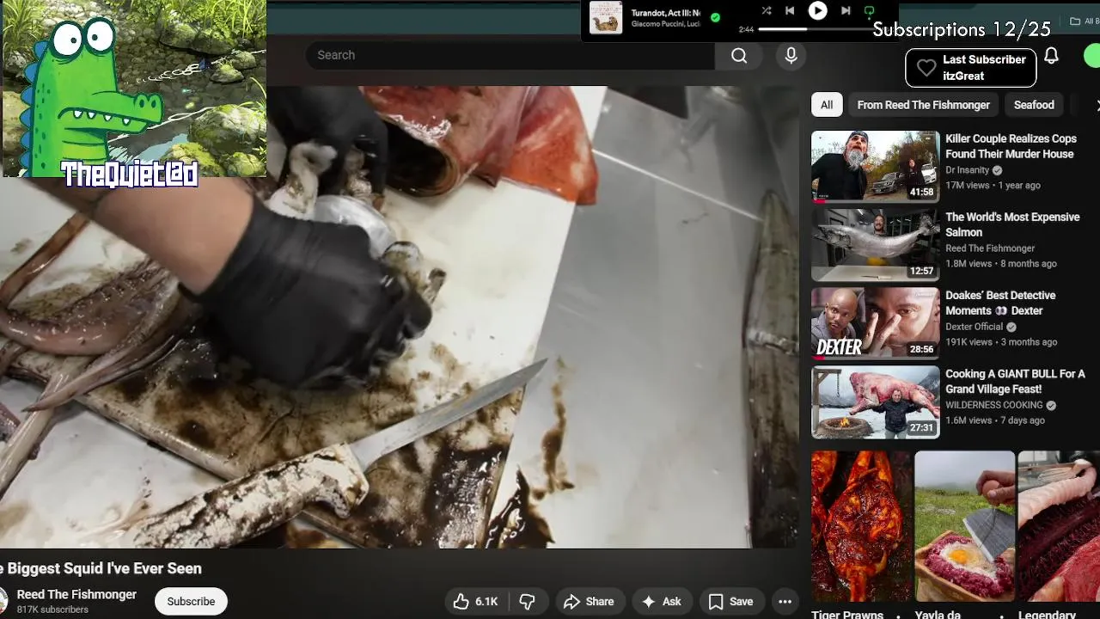Open The World's Most Expensive Salmon thumbnail
This screenshot has width=1100, height=619.
[876, 245]
